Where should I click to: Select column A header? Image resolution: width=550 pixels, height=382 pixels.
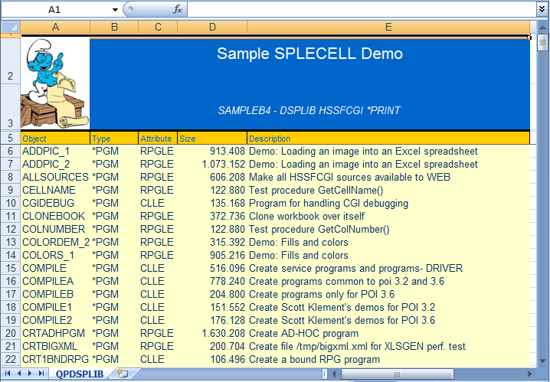(x=55, y=27)
